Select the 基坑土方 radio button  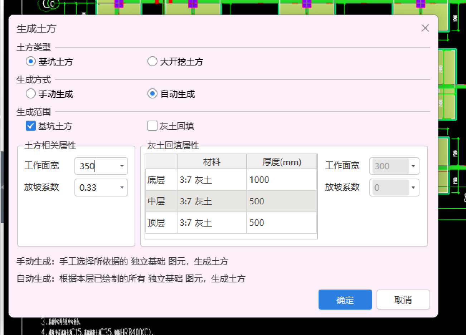pos(31,62)
